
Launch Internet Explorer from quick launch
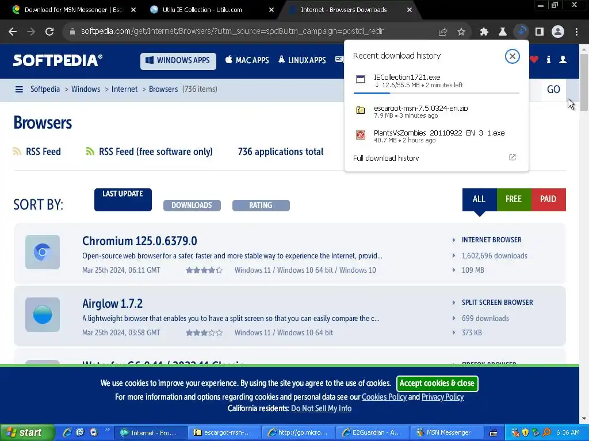(x=67, y=432)
